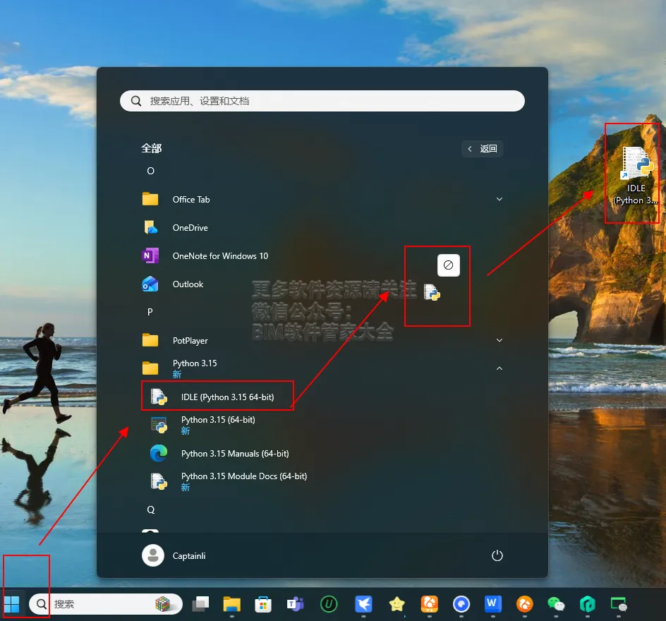Open the blue circle browser taskbar icon
Screen dimensions: 666x621
tap(461, 604)
